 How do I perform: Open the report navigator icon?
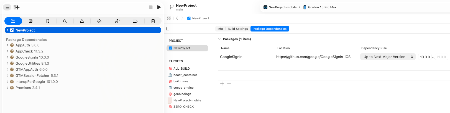pos(153,21)
